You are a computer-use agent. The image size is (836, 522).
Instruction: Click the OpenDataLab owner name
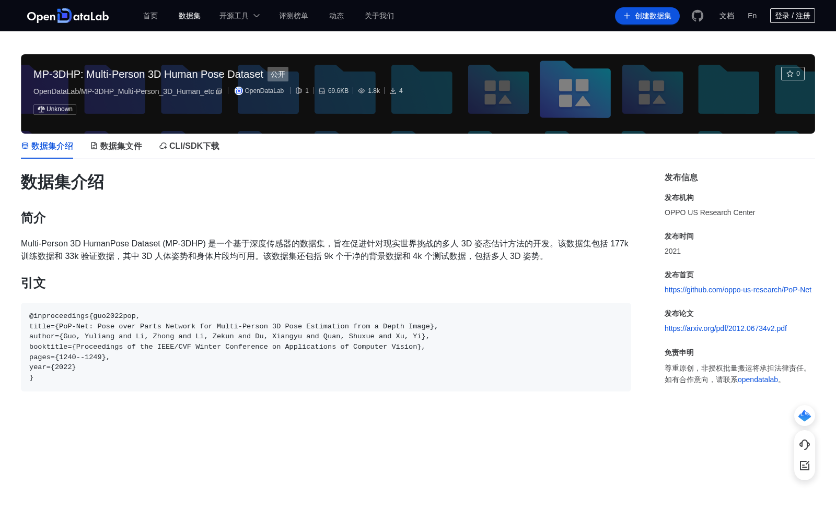tap(264, 91)
